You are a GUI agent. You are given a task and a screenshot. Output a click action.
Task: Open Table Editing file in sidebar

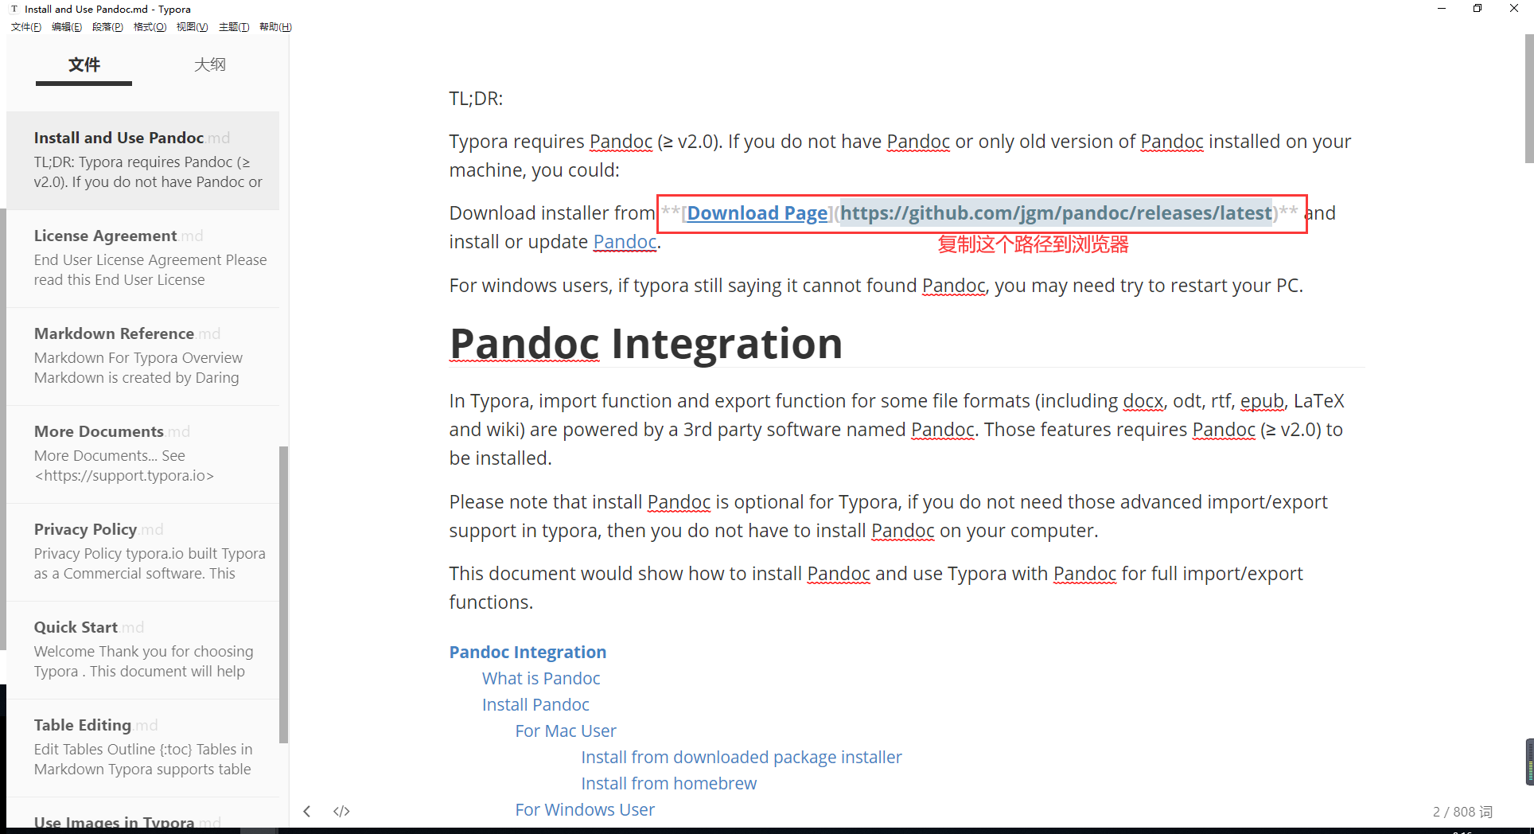[143, 747]
